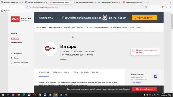
Task: Open the О компании tab
Action: click(x=44, y=72)
